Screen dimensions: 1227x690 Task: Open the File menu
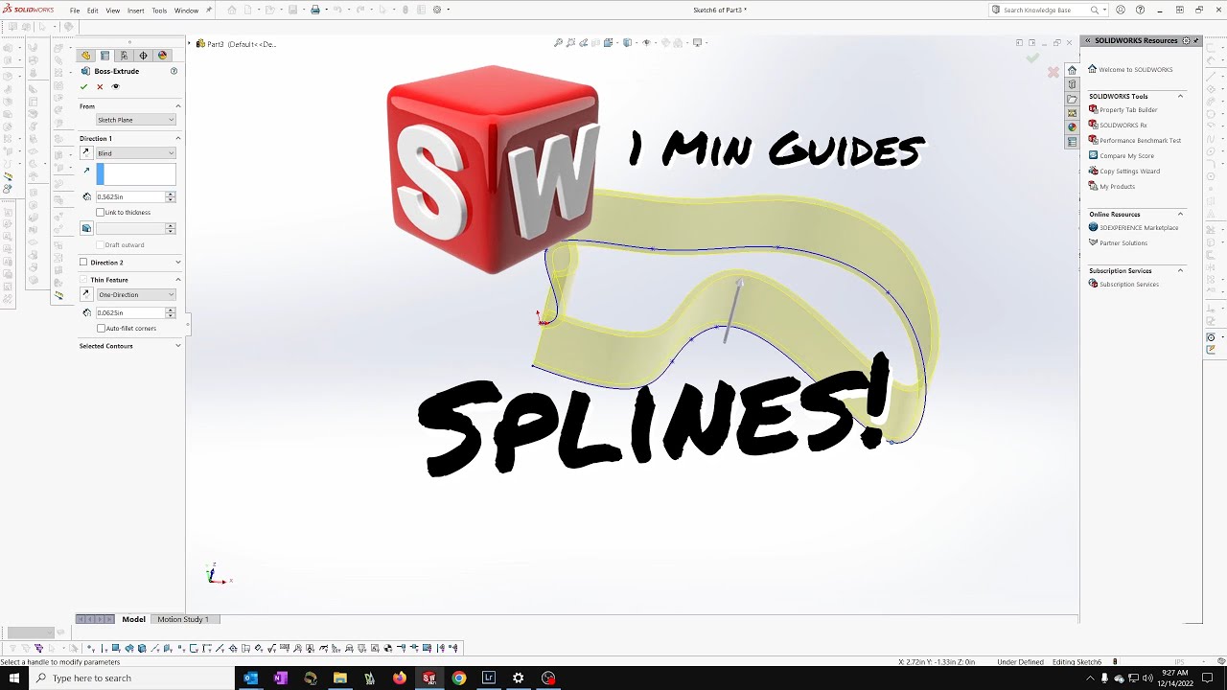coord(75,11)
